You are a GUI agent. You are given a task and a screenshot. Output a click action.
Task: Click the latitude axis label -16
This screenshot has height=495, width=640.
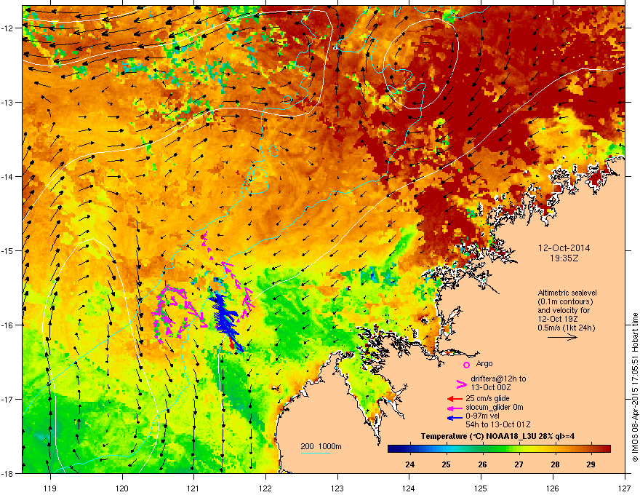point(7,325)
